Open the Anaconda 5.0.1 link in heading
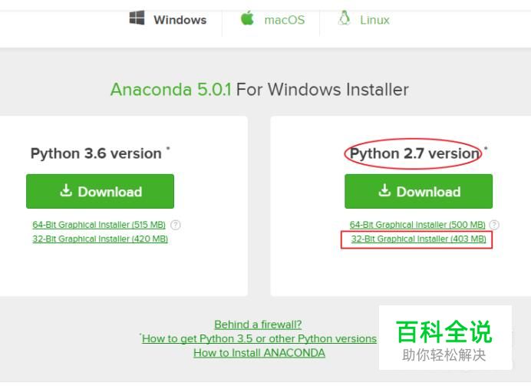 [x=171, y=90]
